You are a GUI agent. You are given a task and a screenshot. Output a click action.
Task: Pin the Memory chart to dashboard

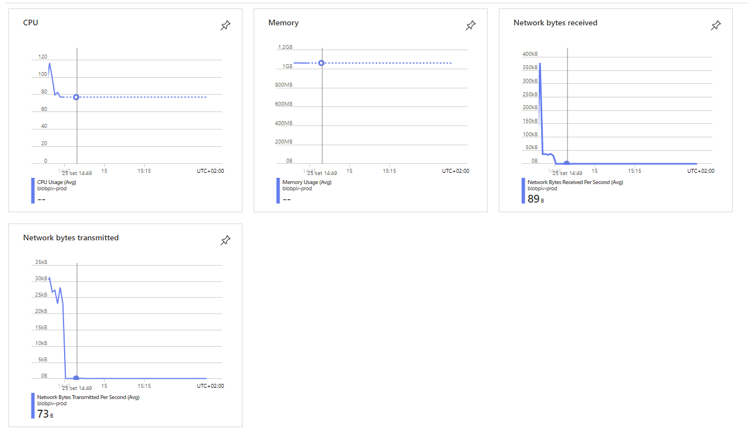(x=470, y=25)
